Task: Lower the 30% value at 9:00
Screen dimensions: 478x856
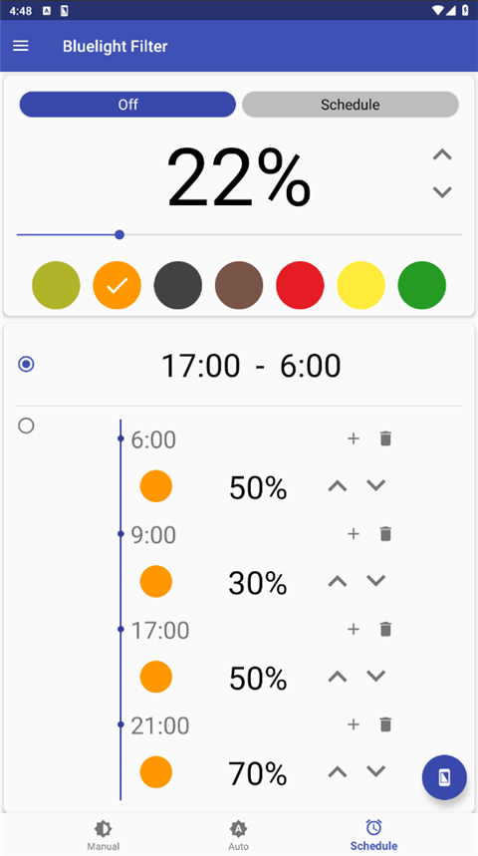Action: click(x=376, y=580)
